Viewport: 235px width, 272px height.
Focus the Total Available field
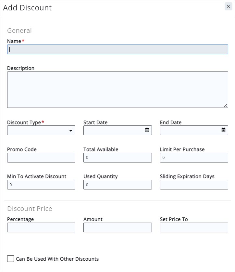tap(117, 158)
